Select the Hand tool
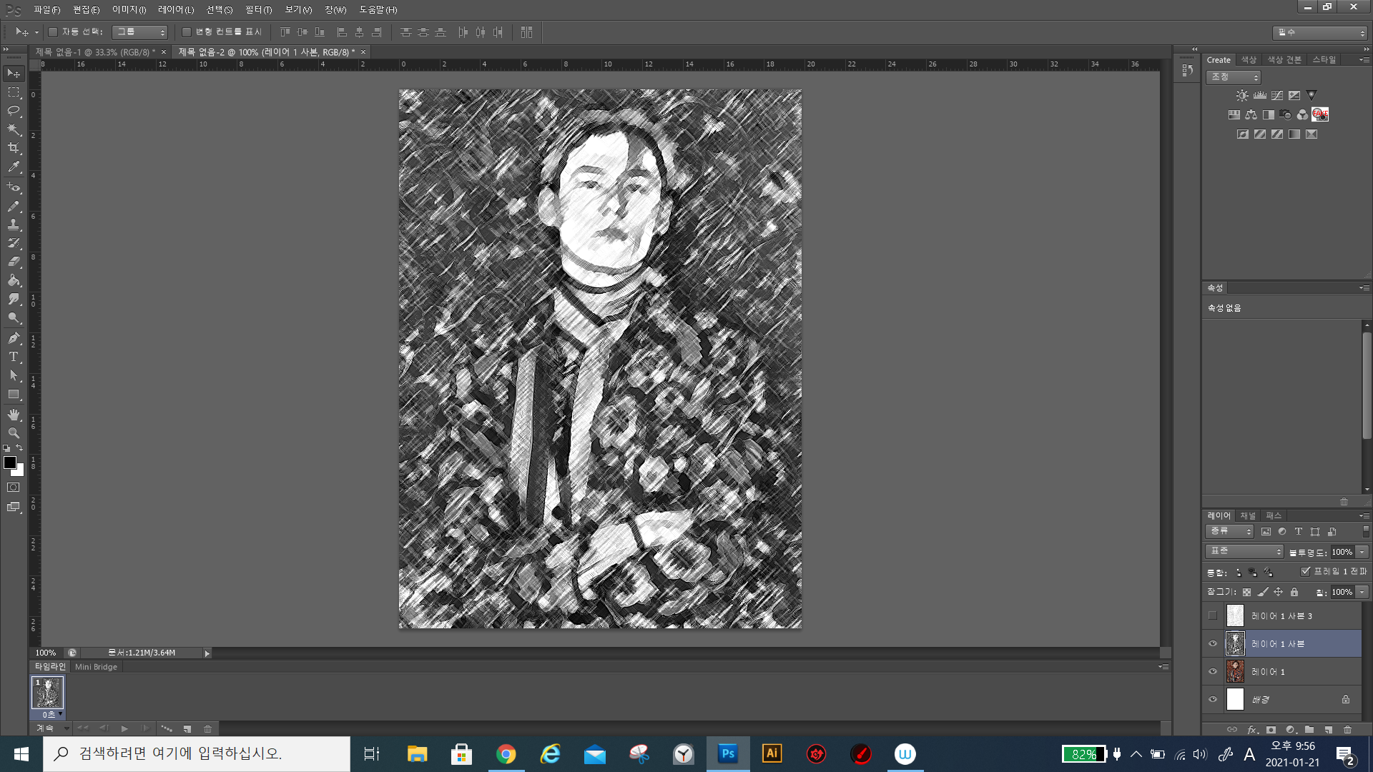1373x772 pixels. click(14, 415)
